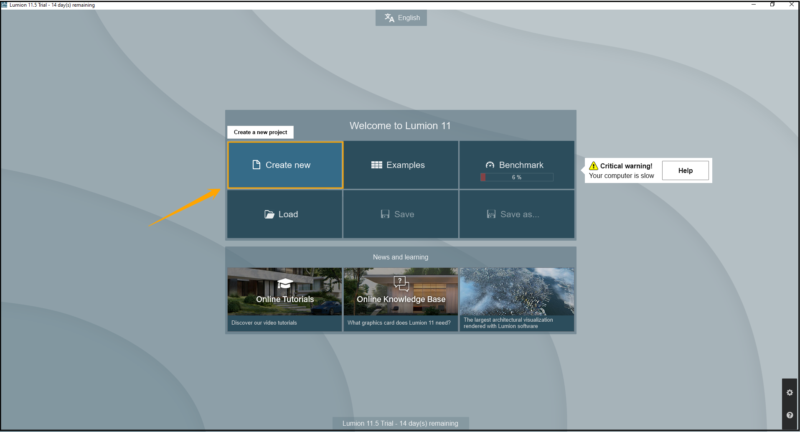Image resolution: width=800 pixels, height=432 pixels.
Task: Click the question chat bubbles icon
Action: coord(401,283)
